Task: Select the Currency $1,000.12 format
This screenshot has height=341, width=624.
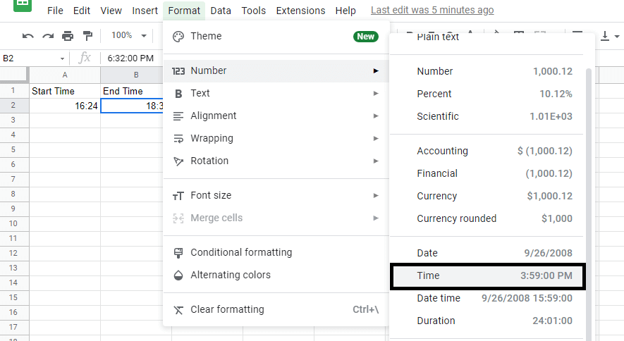Action: click(488, 197)
